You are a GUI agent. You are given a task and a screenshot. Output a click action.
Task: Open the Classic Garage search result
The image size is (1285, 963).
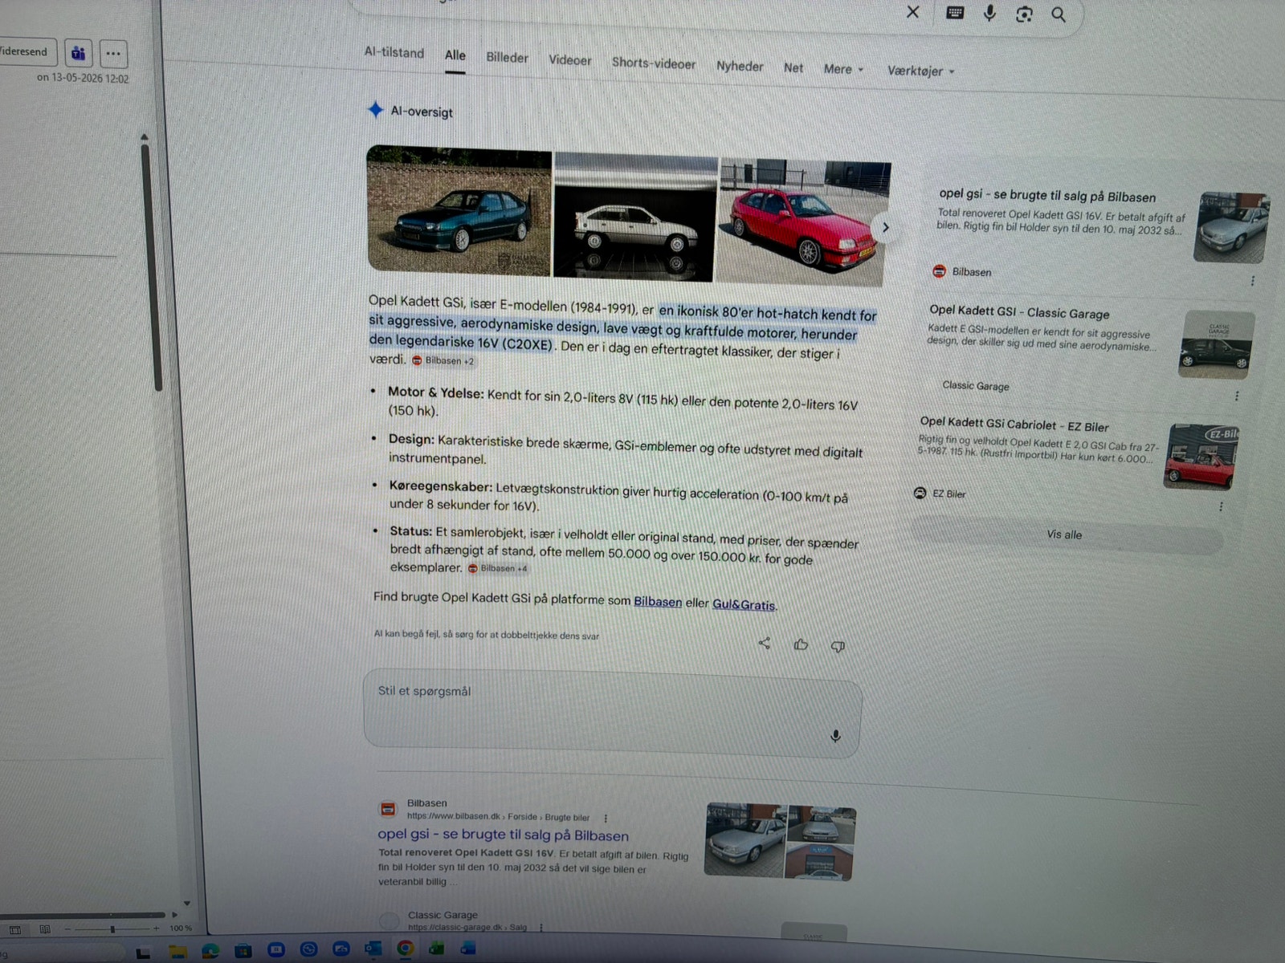click(x=443, y=915)
